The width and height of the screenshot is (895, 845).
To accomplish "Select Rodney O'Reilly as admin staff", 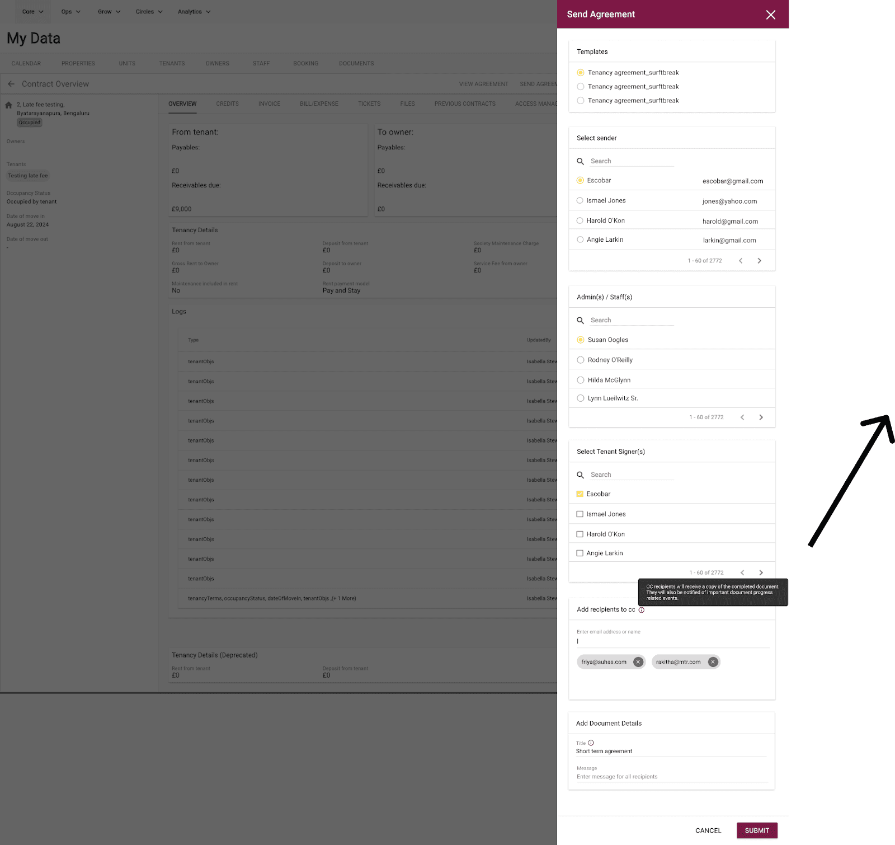I will pos(581,360).
